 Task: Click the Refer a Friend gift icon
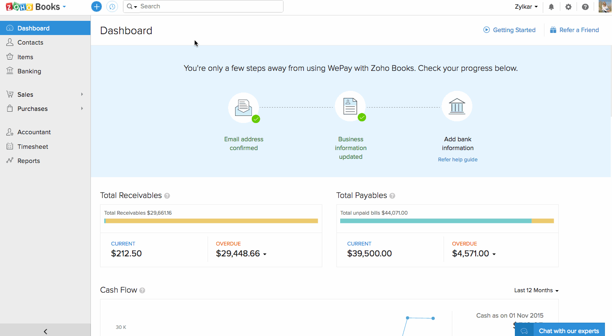pyautogui.click(x=553, y=30)
